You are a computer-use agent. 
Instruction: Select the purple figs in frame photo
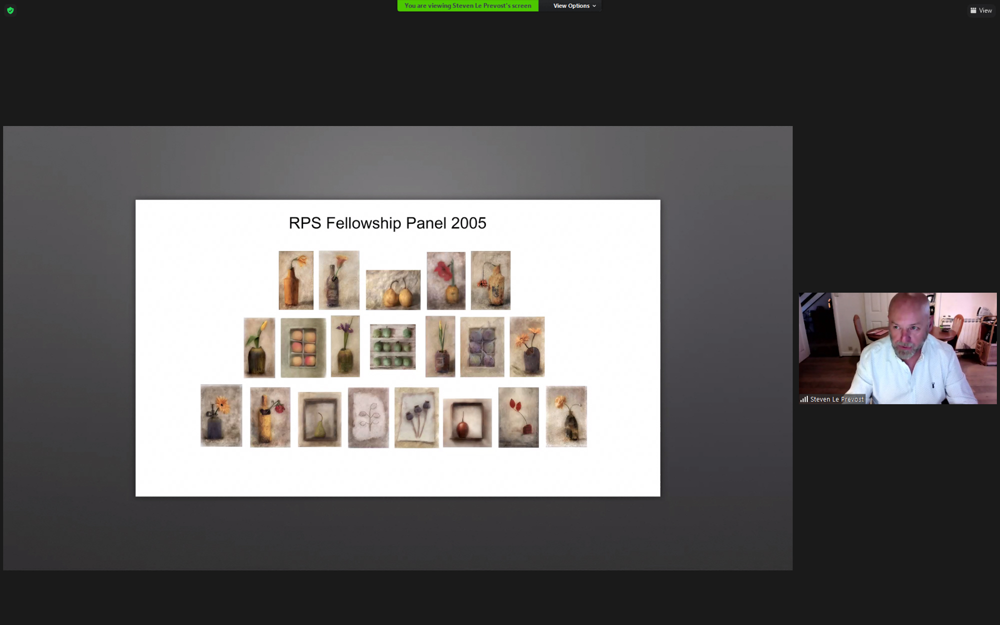tap(482, 346)
